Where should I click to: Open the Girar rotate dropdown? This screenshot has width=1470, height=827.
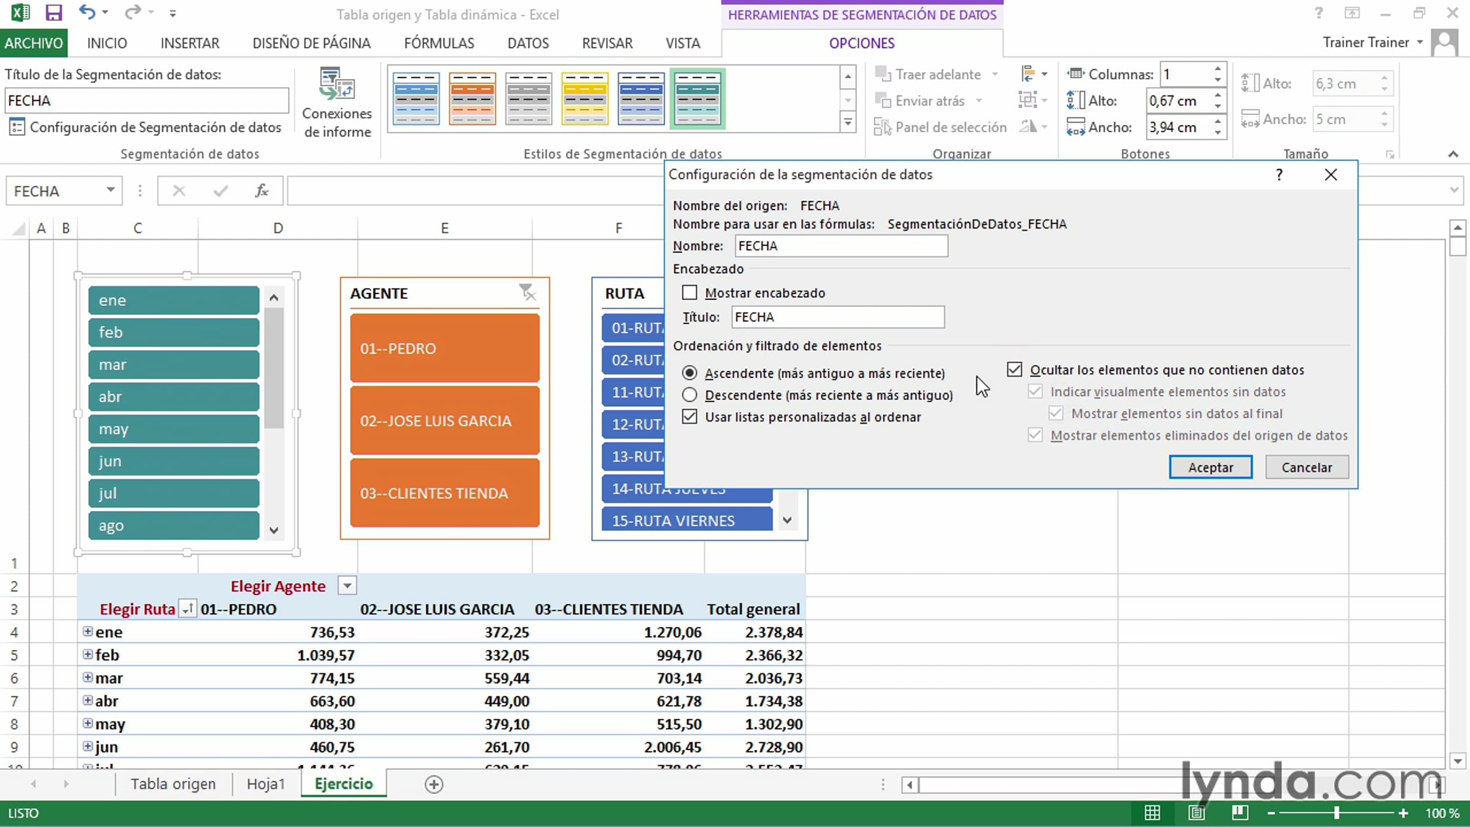[x=1033, y=127]
